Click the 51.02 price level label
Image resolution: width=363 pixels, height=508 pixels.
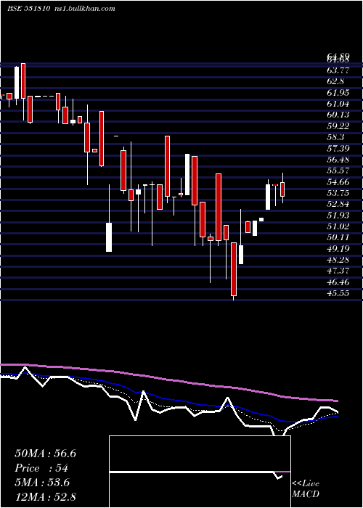pos(338,226)
